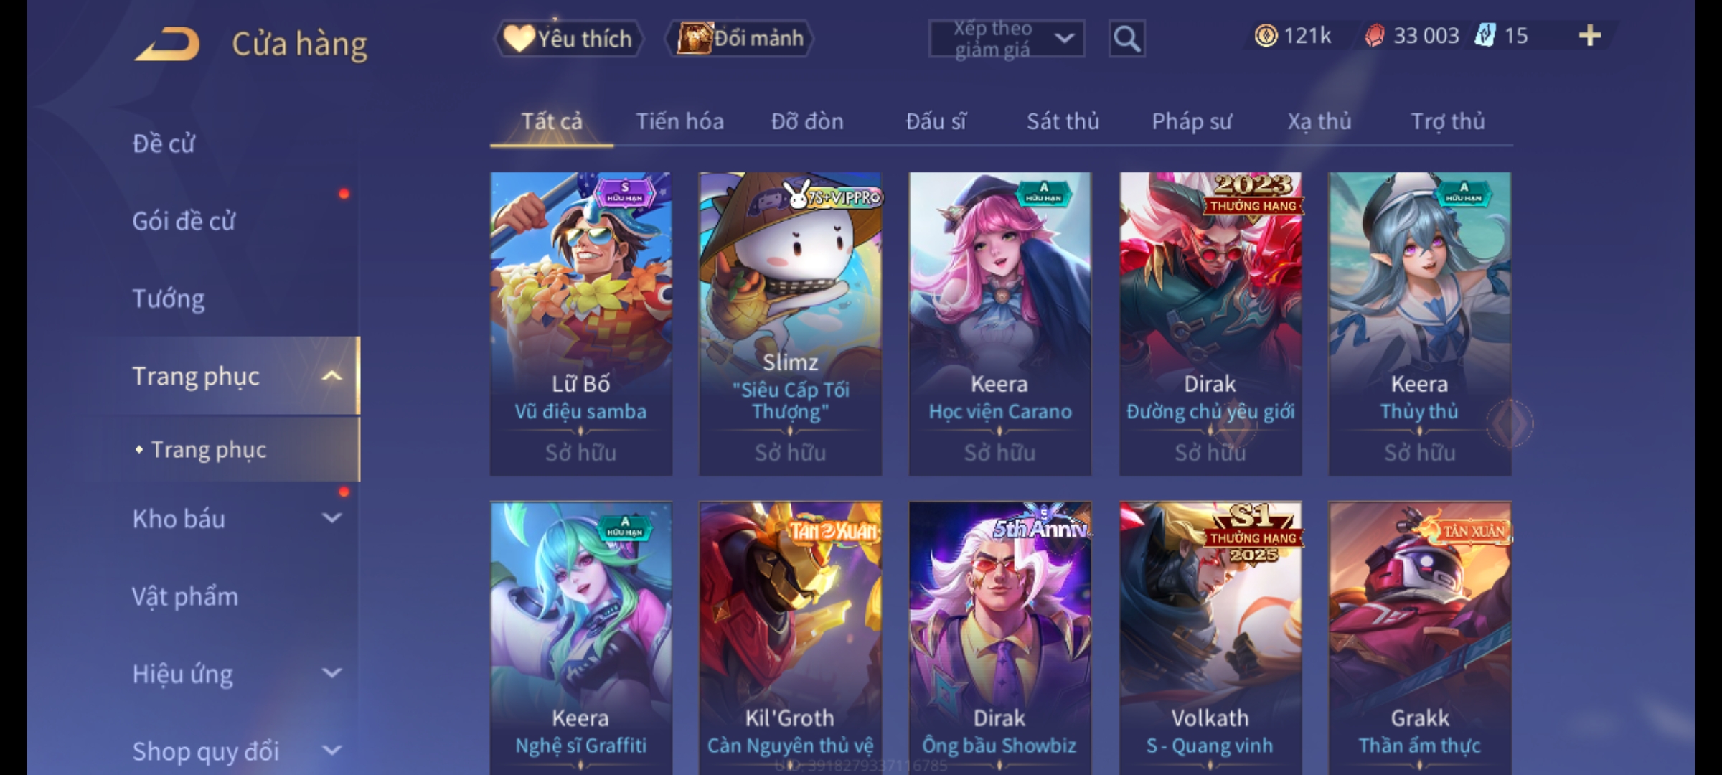The height and width of the screenshot is (775, 1722).
Task: Switch to the Tiến hóa tab
Action: (679, 121)
